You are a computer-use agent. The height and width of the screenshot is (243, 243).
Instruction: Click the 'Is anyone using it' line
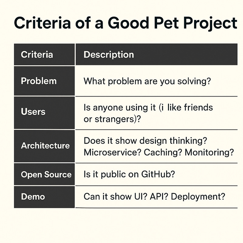point(148,108)
